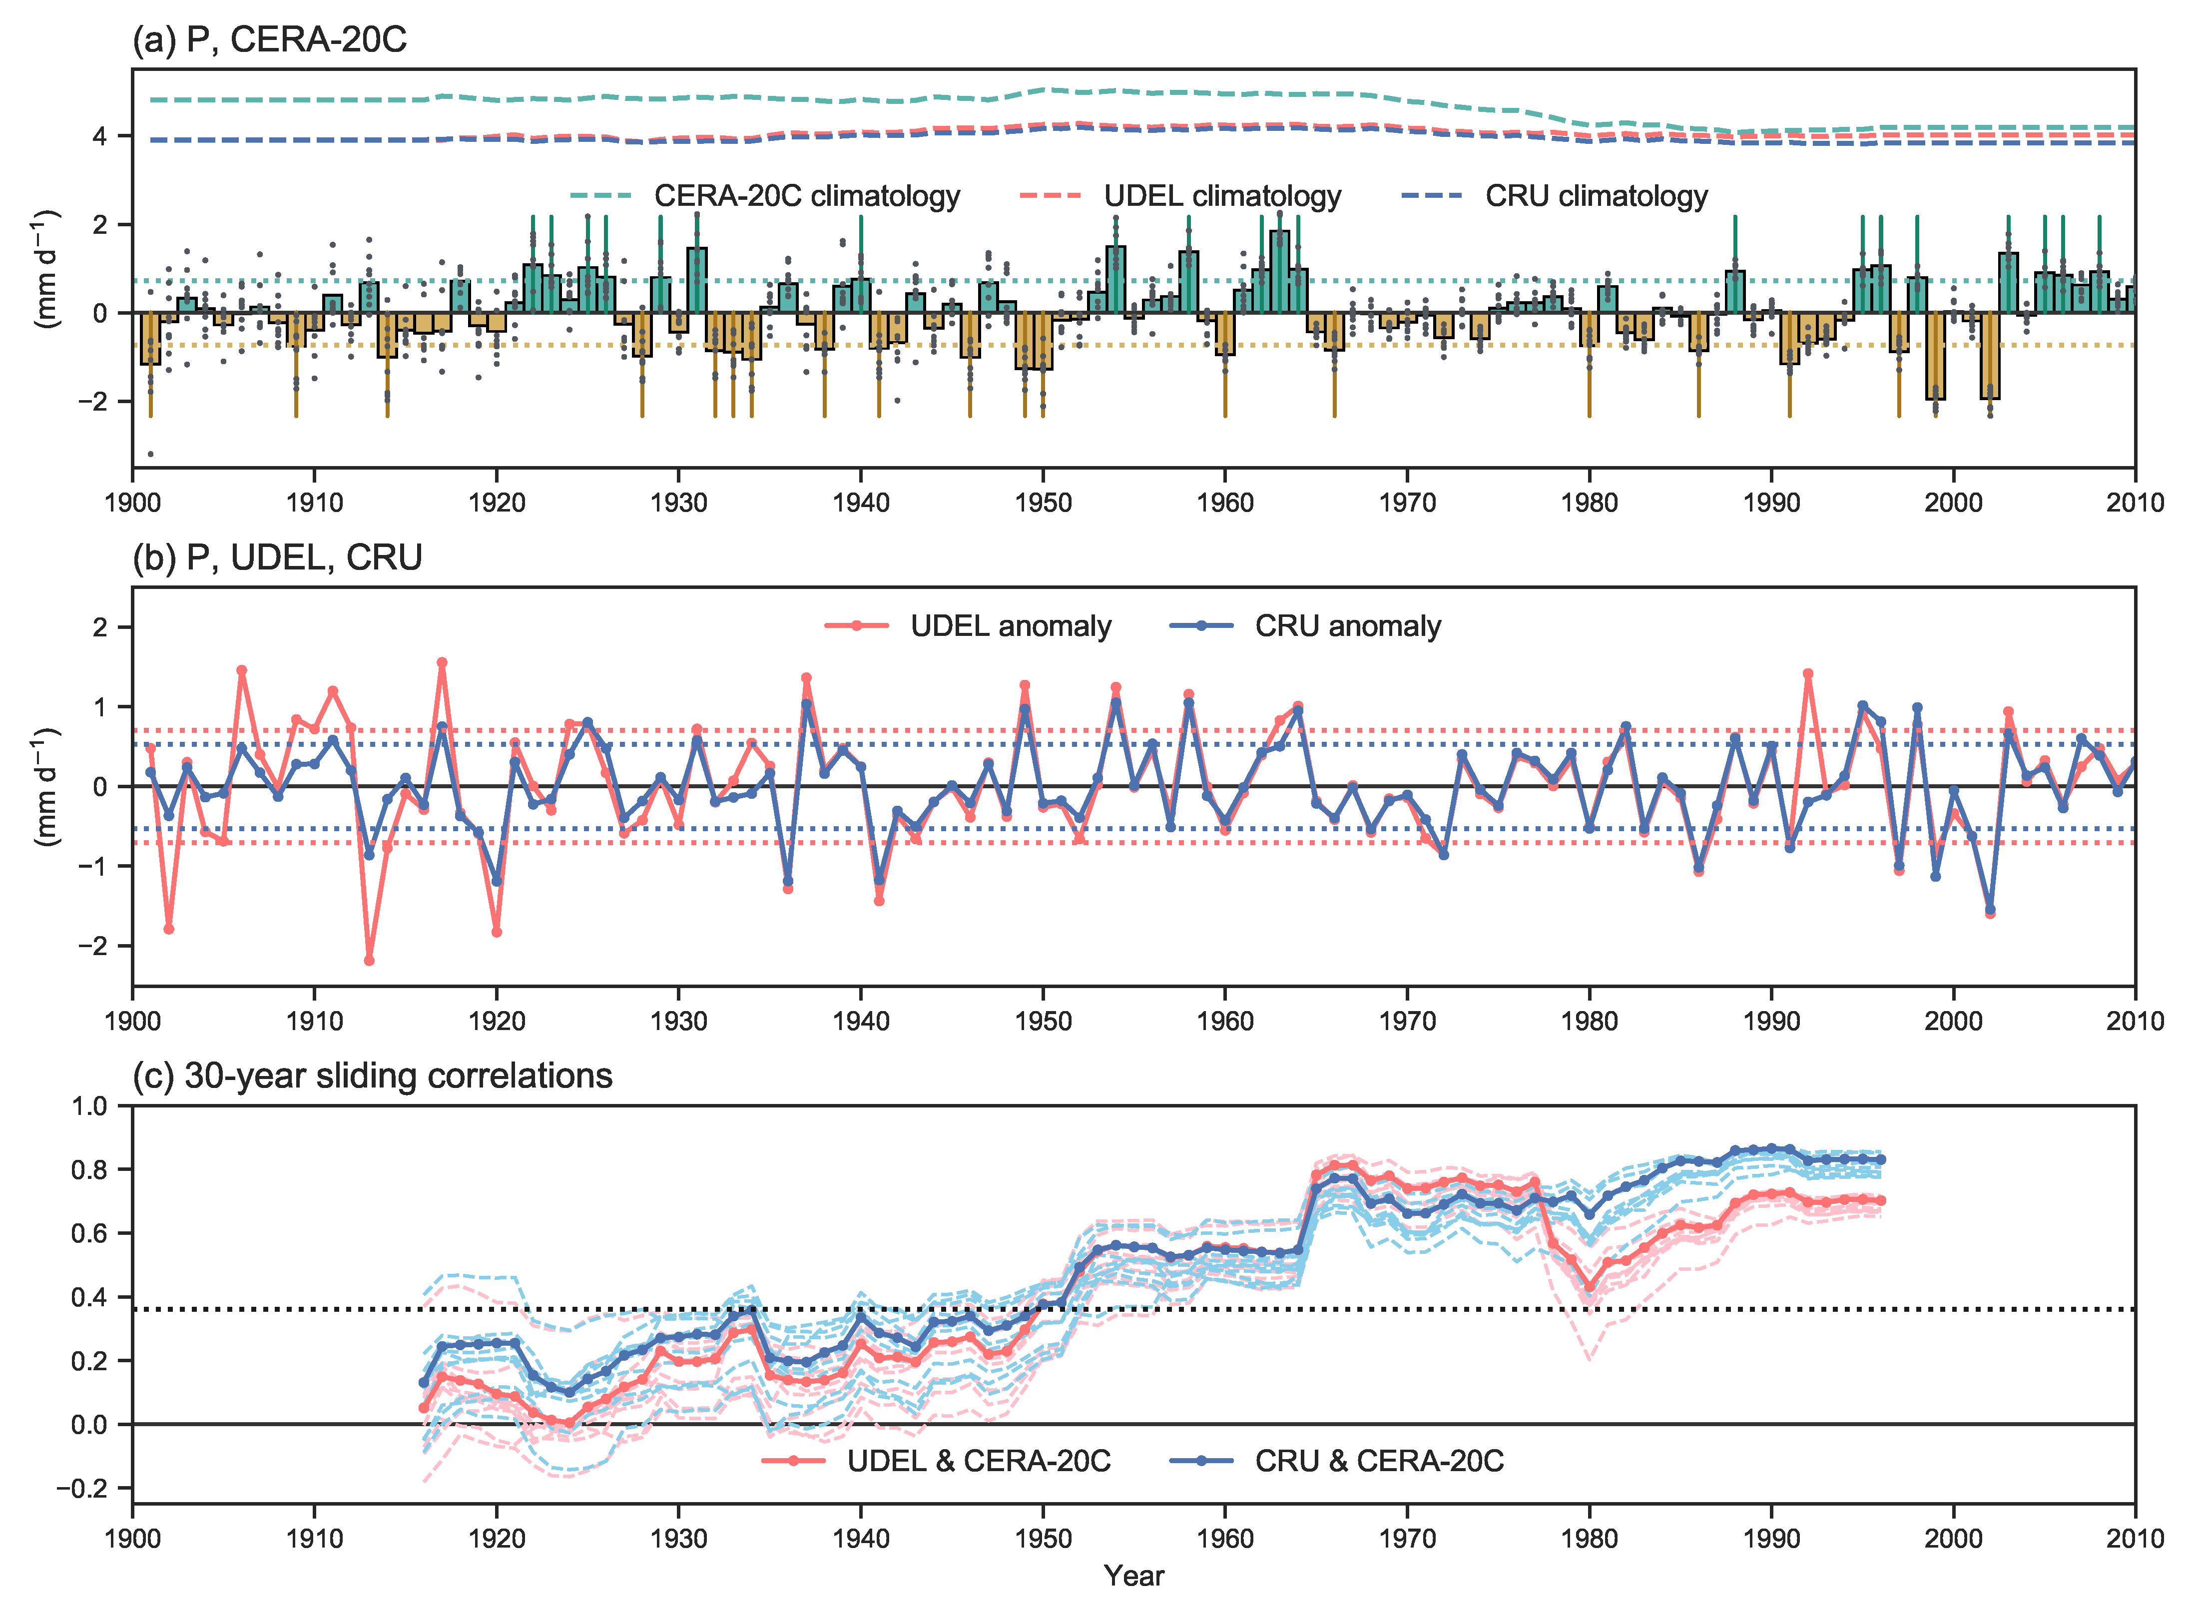Viewport: 2191px width, 1609px height.
Task: Click the CRU anomaly legend entry
Action: (x=1348, y=625)
